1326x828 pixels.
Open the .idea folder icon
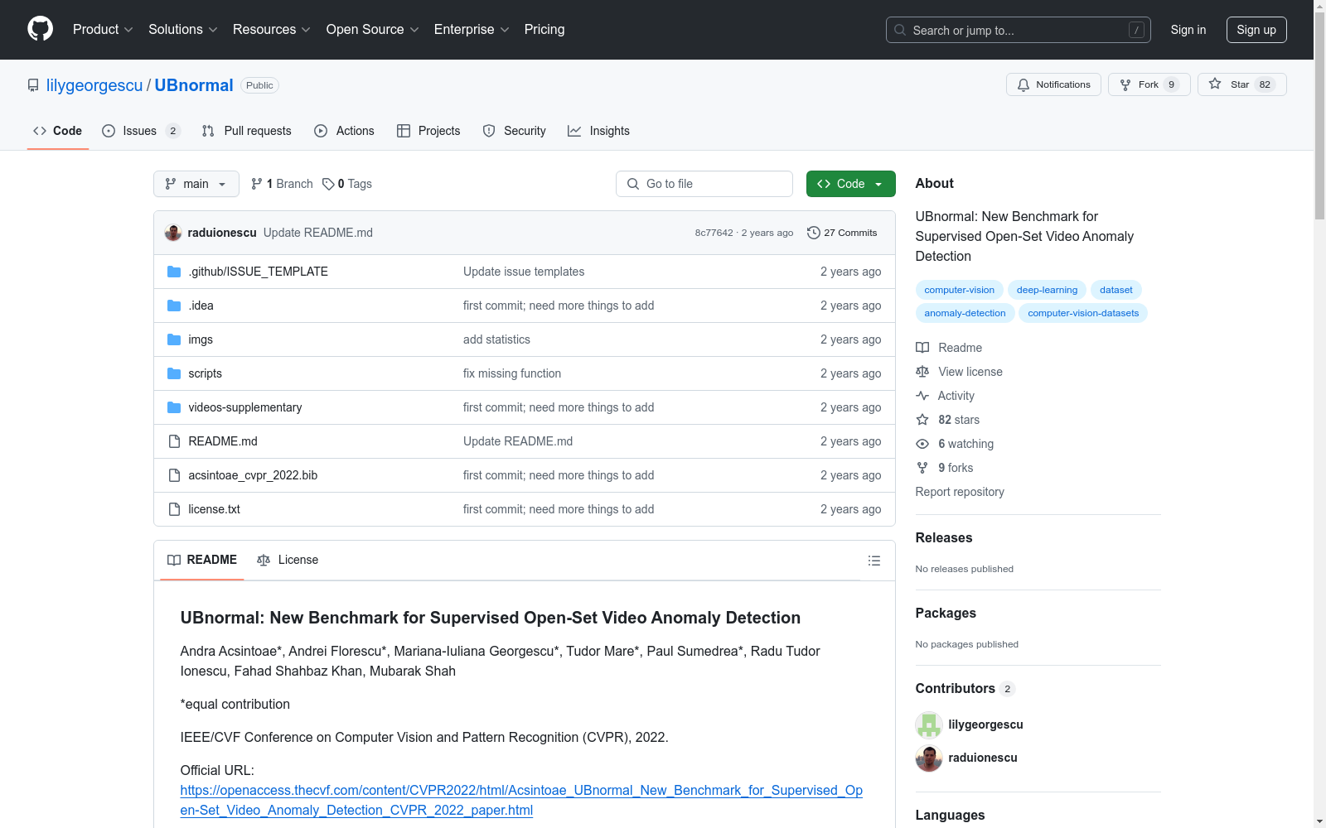(x=174, y=306)
